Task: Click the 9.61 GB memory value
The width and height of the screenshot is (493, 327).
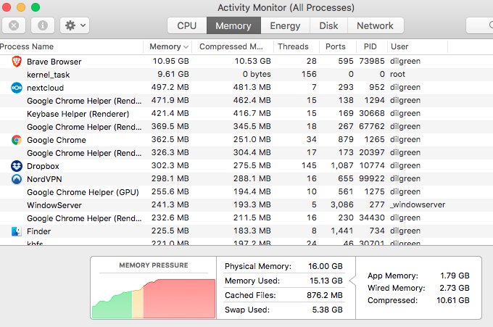Action: point(173,74)
